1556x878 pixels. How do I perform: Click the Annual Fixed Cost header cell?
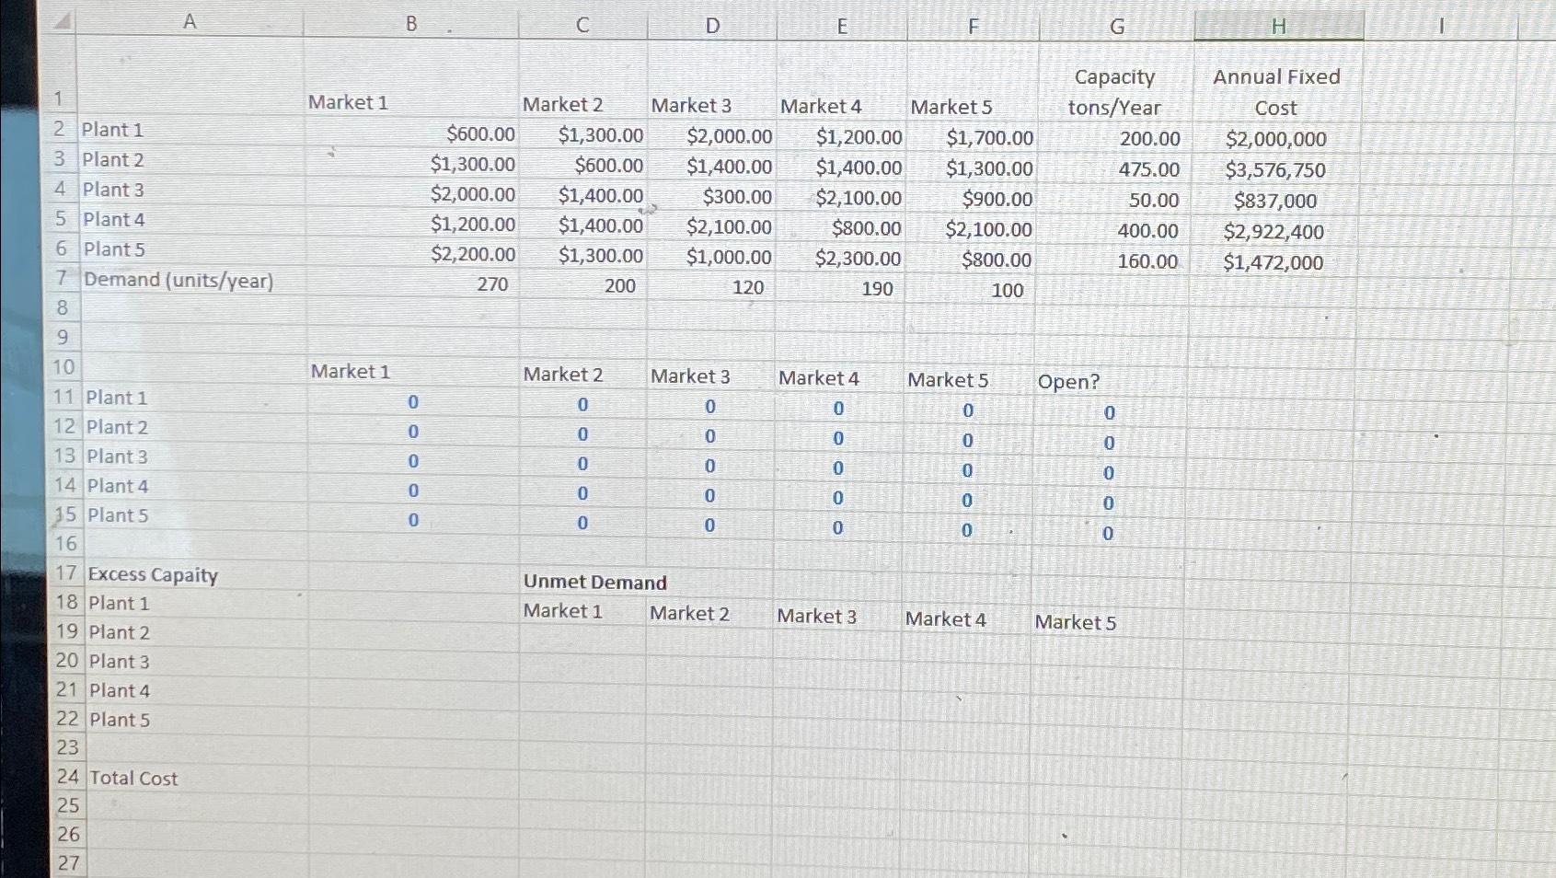1276,92
